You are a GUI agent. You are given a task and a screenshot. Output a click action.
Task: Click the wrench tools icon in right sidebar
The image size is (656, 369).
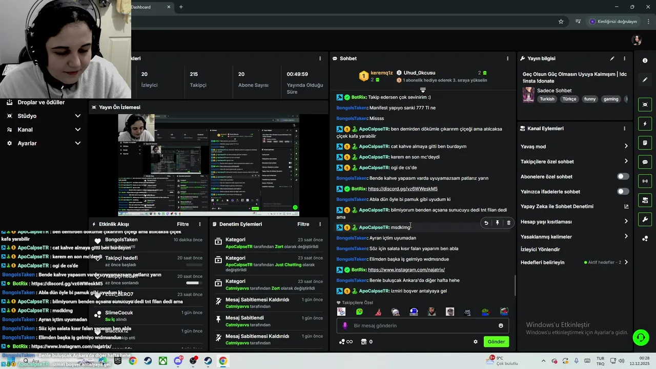point(645,219)
